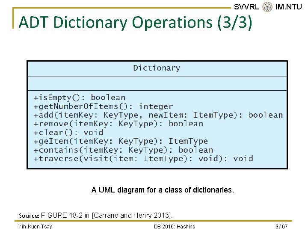Viewport: 308px width, 231px height.
Task: Click the '+clear(): void' method line
Action: point(68,133)
